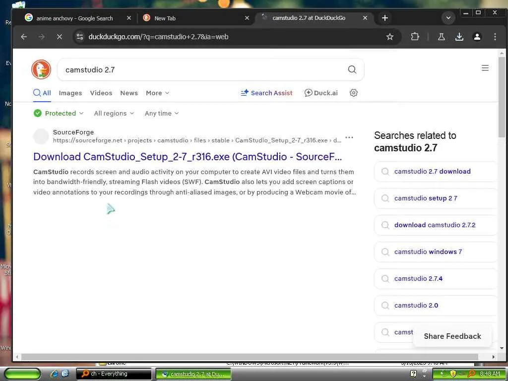Select related search camstudio setup 2 7
This screenshot has height=381, width=508.
click(x=435, y=198)
